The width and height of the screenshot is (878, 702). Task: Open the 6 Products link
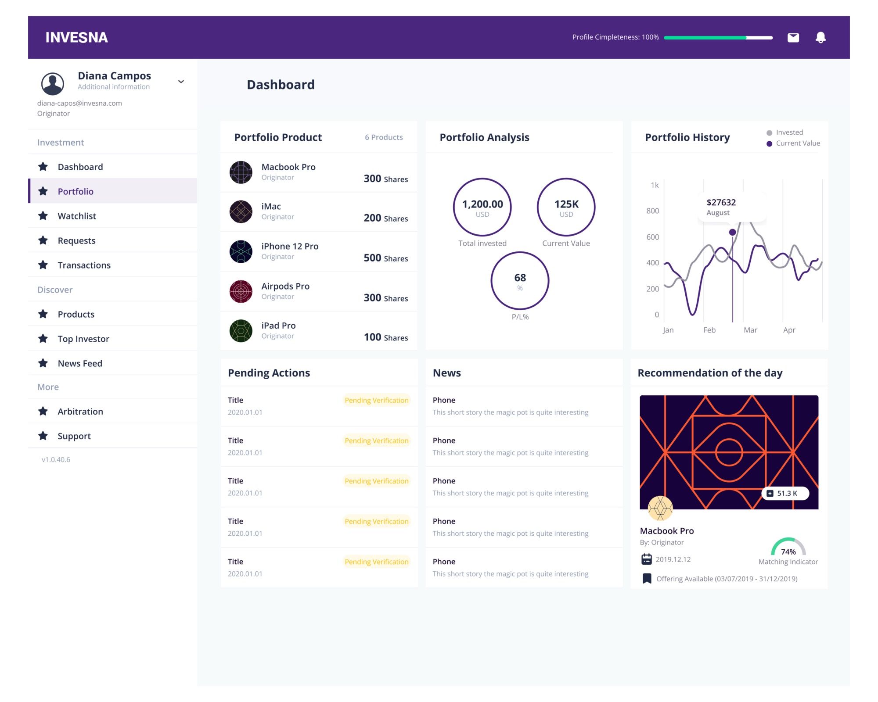point(384,137)
